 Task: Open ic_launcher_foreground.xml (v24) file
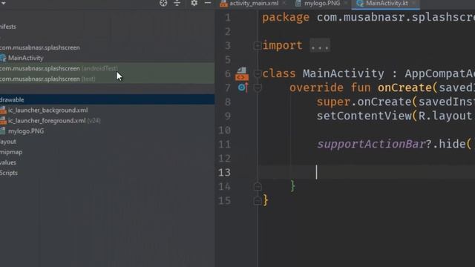54,121
